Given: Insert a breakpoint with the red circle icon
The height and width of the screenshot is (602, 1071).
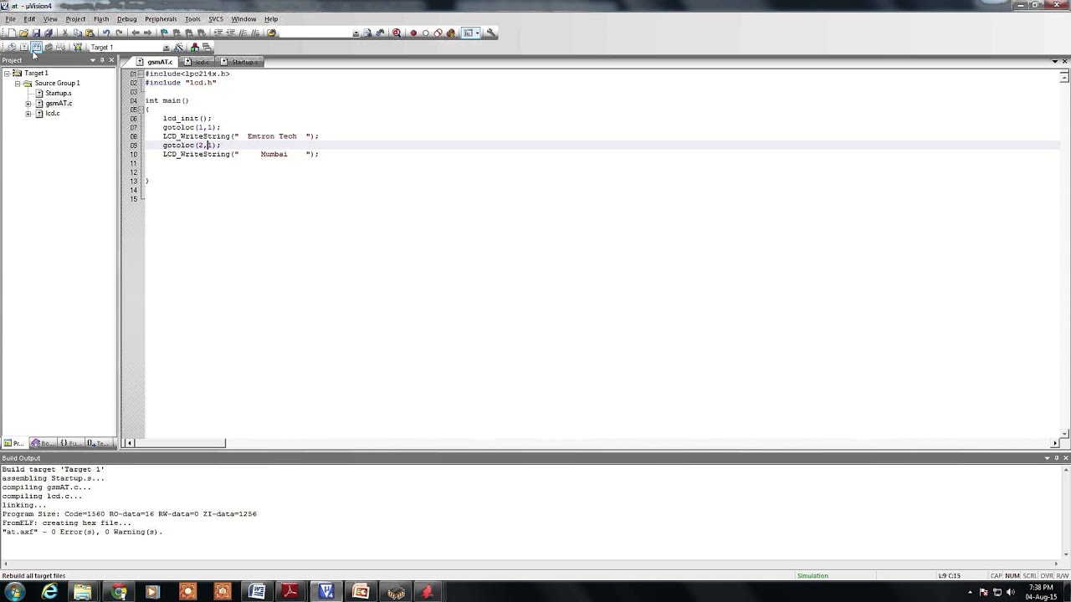Looking at the screenshot, I should coord(413,33).
